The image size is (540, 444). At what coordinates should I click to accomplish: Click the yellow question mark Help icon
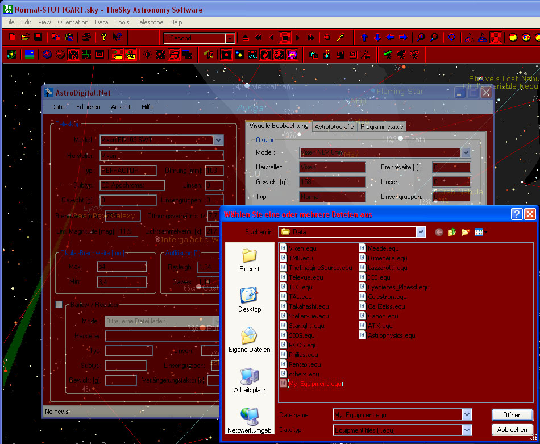point(103,37)
